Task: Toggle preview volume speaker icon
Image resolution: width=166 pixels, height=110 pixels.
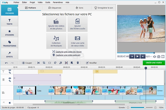Action: [x=154, y=56]
